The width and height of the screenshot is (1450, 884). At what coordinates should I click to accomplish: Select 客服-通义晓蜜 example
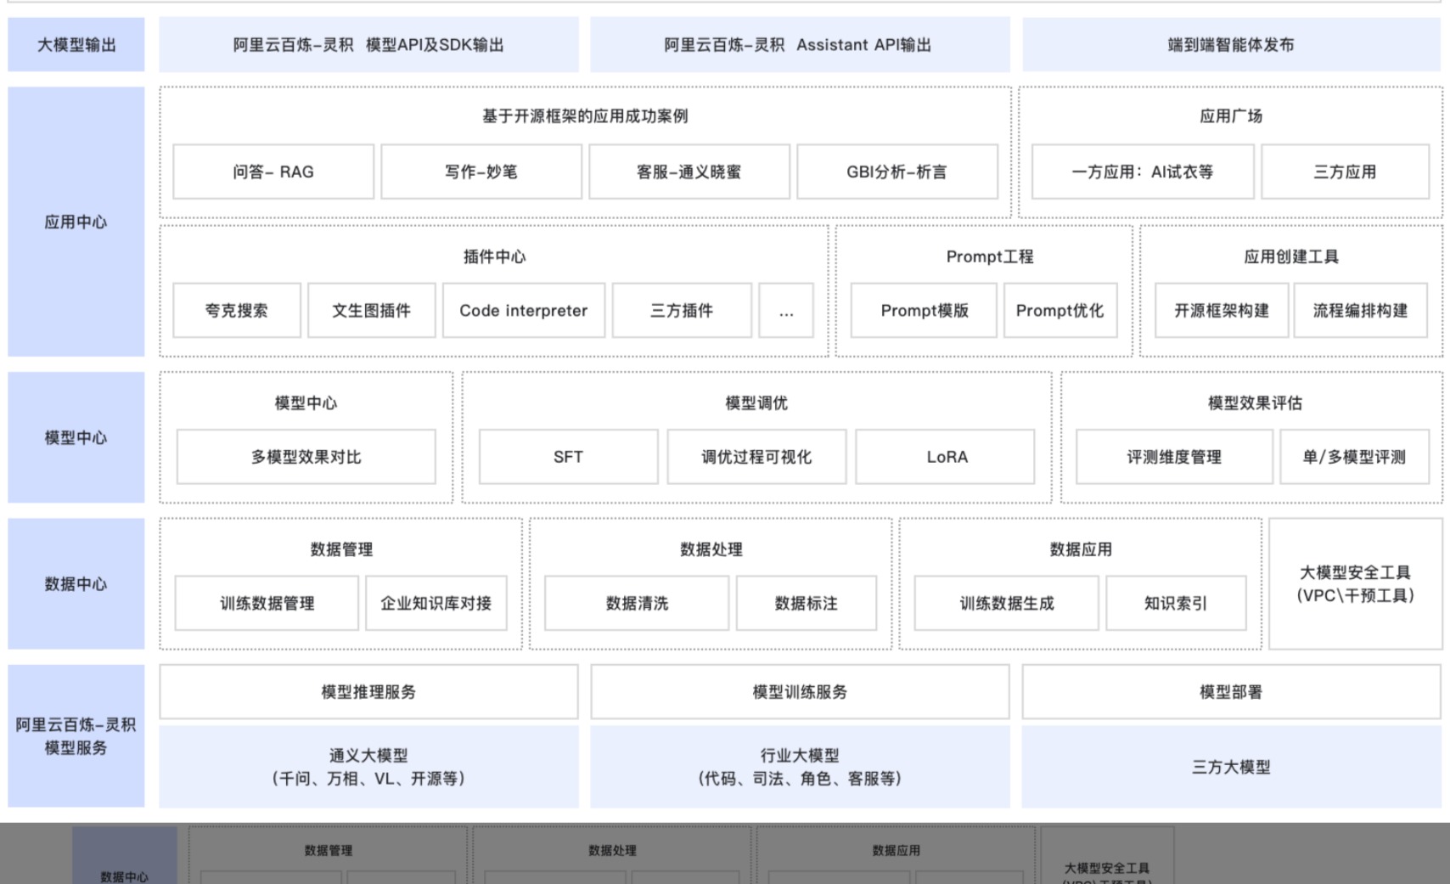688,172
